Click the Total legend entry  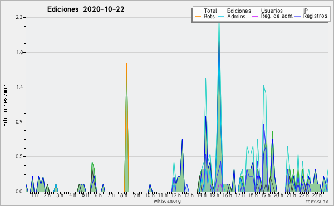click(x=206, y=11)
